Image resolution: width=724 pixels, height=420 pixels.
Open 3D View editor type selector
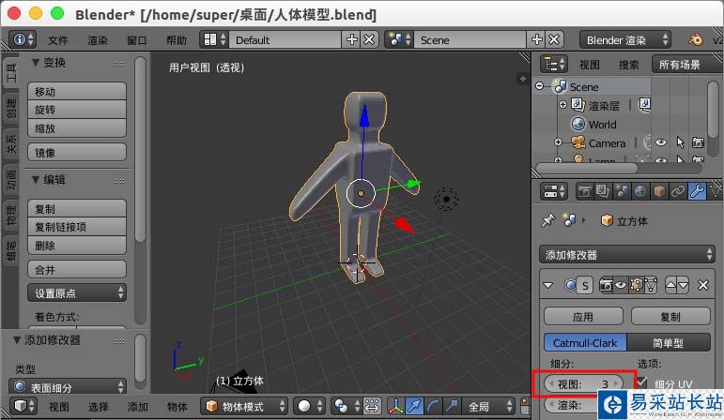click(24, 406)
